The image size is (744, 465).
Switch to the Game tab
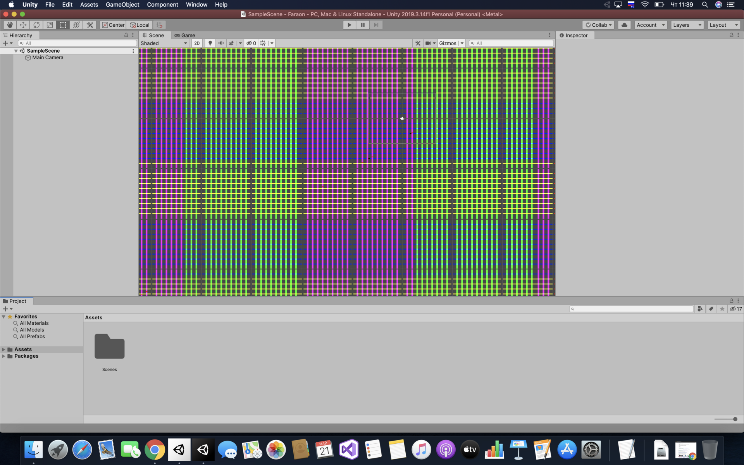185,35
